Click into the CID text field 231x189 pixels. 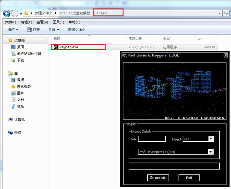(x=152, y=139)
